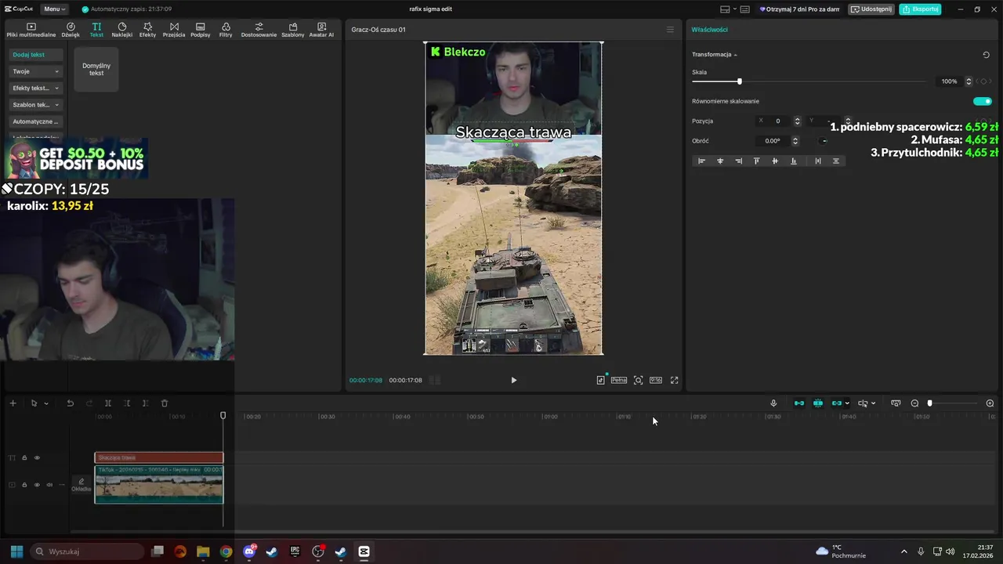Viewport: 1003px width, 564px height.
Task: Align selection to the right edge
Action: click(x=738, y=161)
